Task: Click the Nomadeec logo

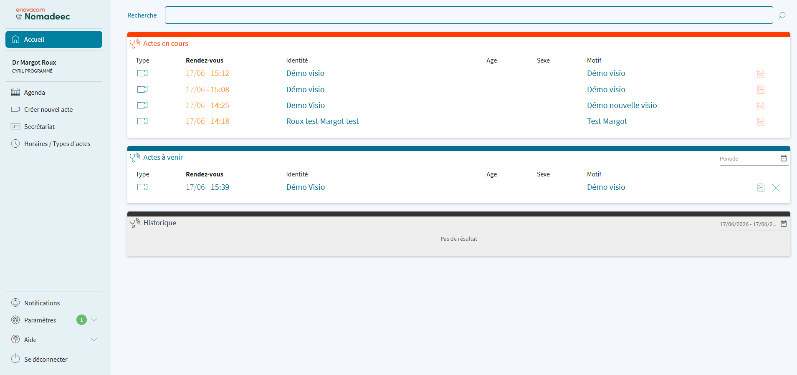Action: click(43, 14)
